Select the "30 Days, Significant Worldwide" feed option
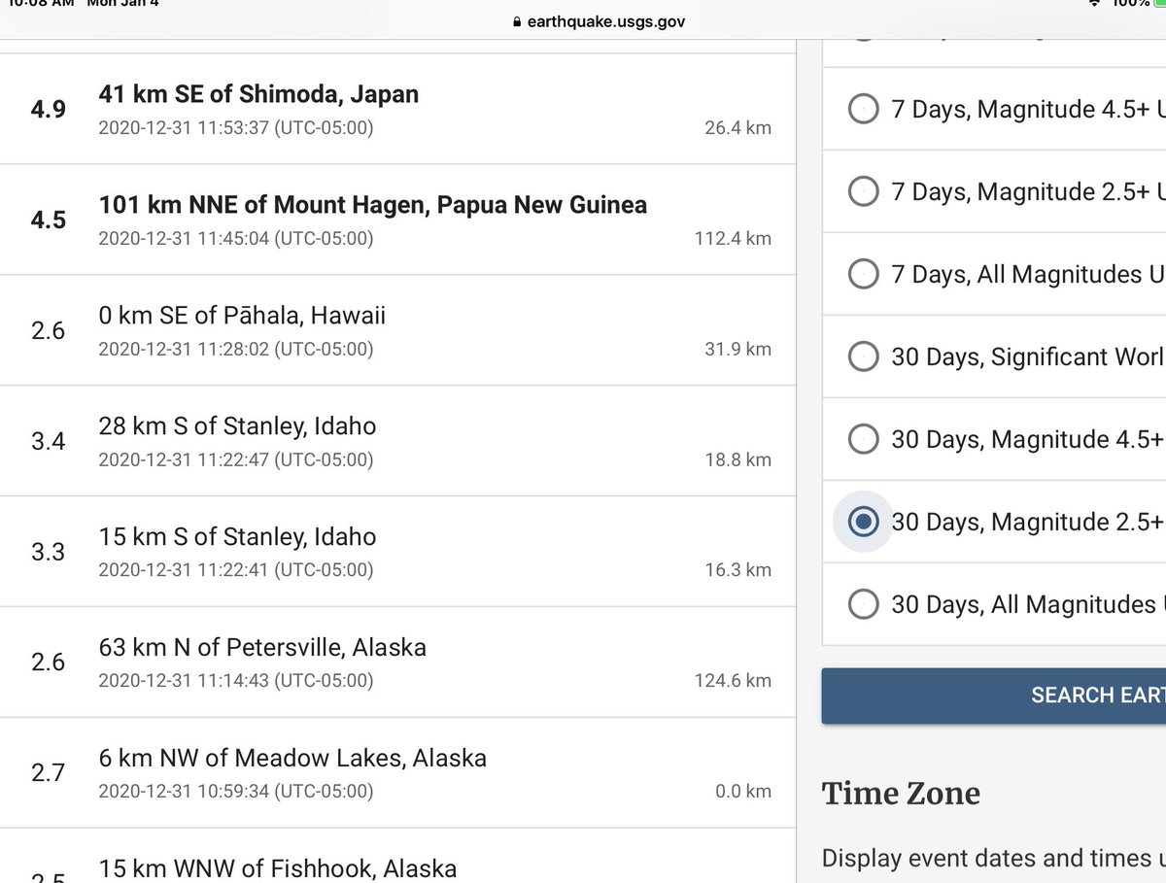Image resolution: width=1166 pixels, height=883 pixels. point(863,357)
